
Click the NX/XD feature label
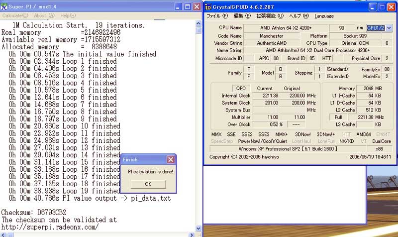click(346, 141)
